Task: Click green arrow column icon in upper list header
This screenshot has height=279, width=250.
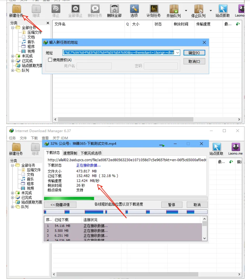Action: (238, 24)
